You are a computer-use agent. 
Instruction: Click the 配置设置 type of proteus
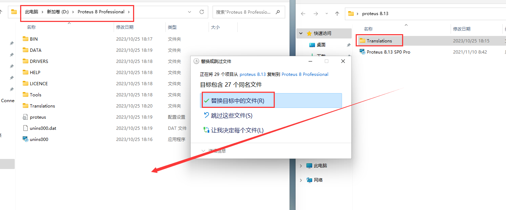(177, 117)
